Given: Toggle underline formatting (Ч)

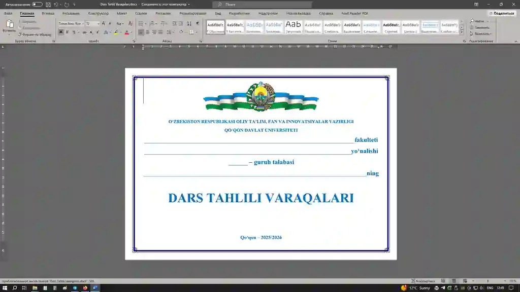Looking at the screenshot, I should 74,32.
